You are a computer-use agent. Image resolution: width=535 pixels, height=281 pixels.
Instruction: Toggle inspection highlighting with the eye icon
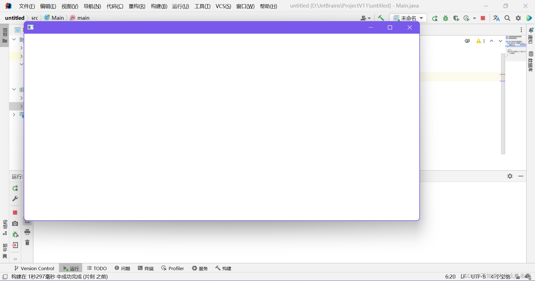click(x=467, y=41)
